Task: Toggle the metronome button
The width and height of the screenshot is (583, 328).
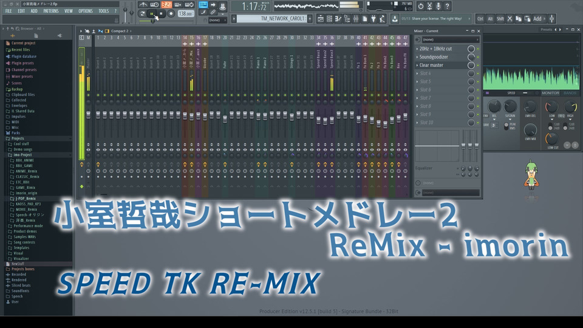Action: 143,5
